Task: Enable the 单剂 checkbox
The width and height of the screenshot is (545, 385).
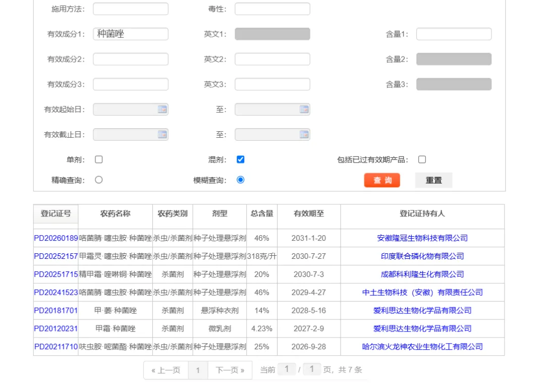Action: (x=98, y=159)
